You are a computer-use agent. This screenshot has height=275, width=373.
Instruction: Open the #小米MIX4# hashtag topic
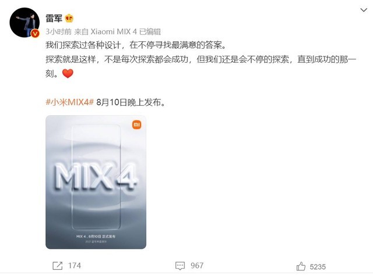coord(70,102)
